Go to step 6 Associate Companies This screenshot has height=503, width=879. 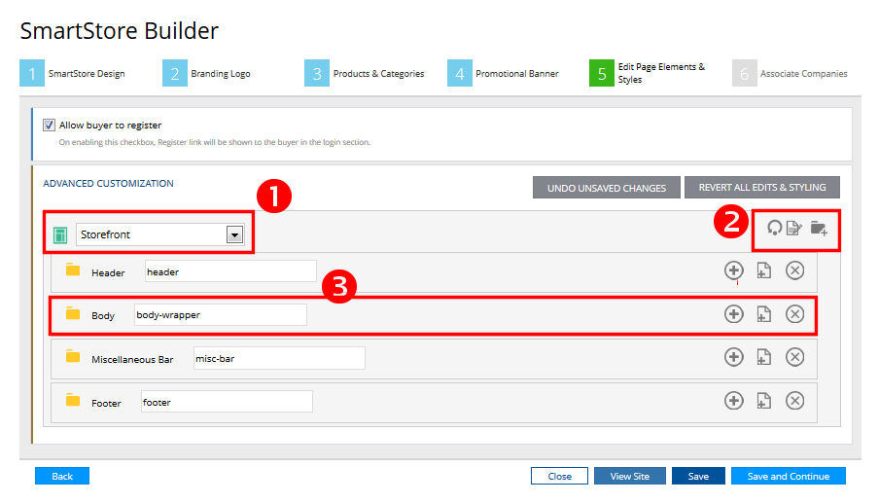pos(790,74)
